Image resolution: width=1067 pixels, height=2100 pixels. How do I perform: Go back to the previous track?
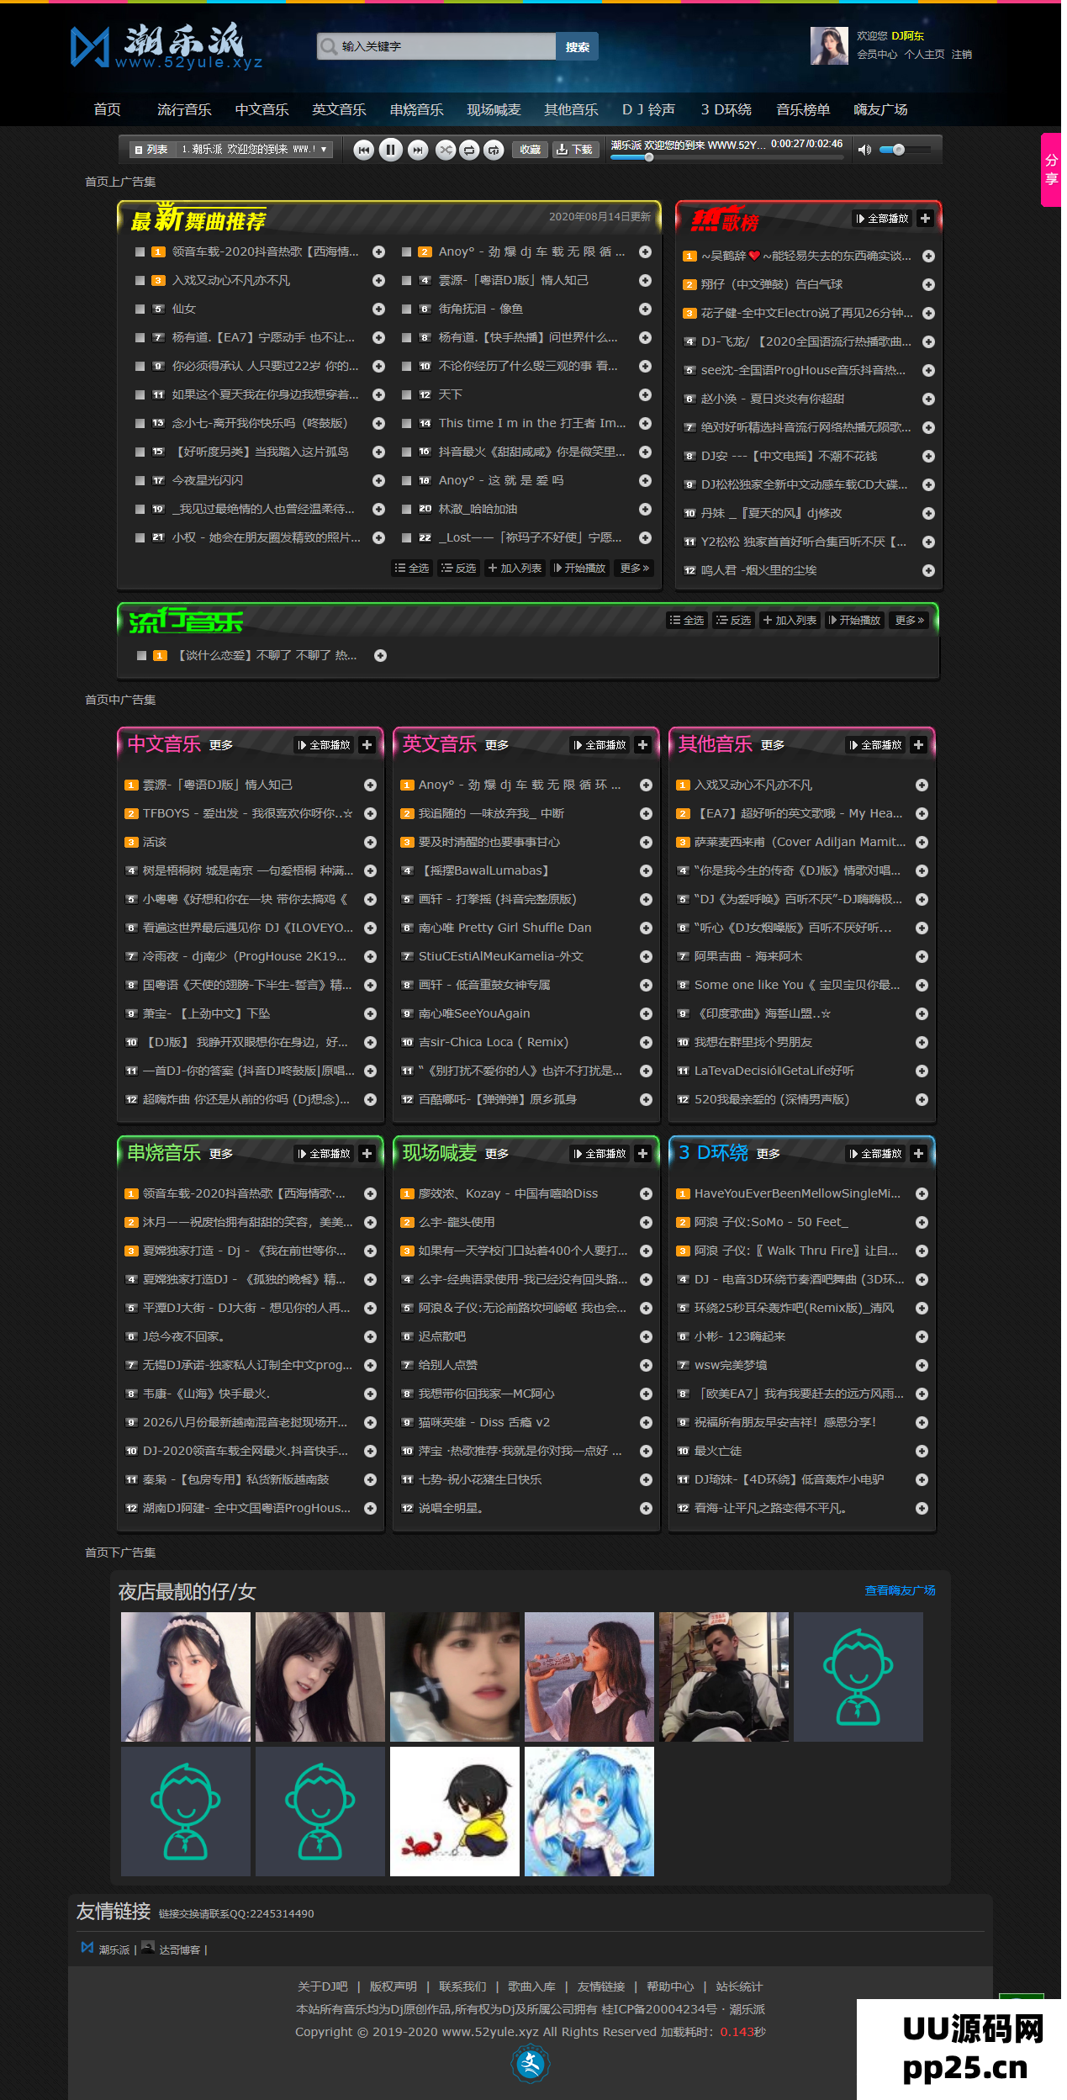pyautogui.click(x=363, y=150)
